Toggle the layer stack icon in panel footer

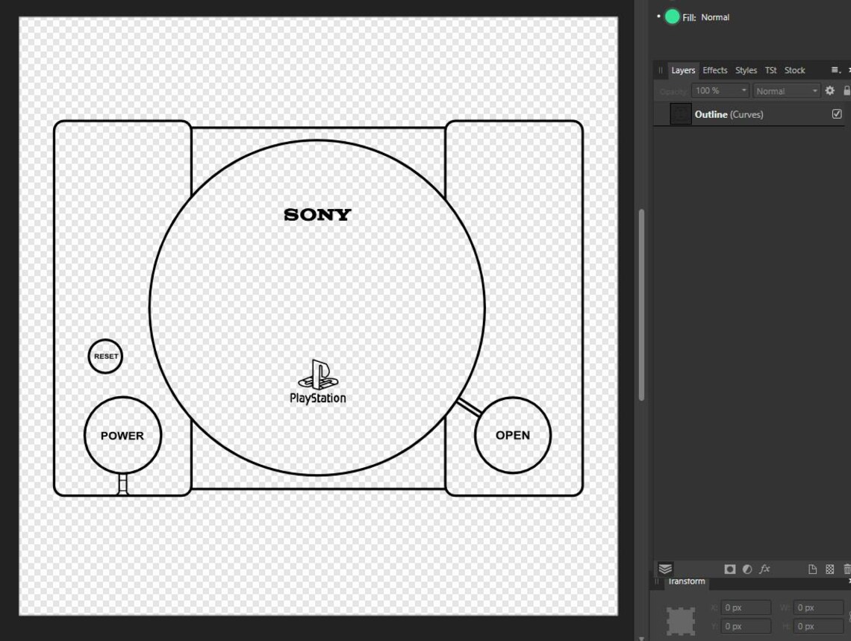click(x=664, y=569)
